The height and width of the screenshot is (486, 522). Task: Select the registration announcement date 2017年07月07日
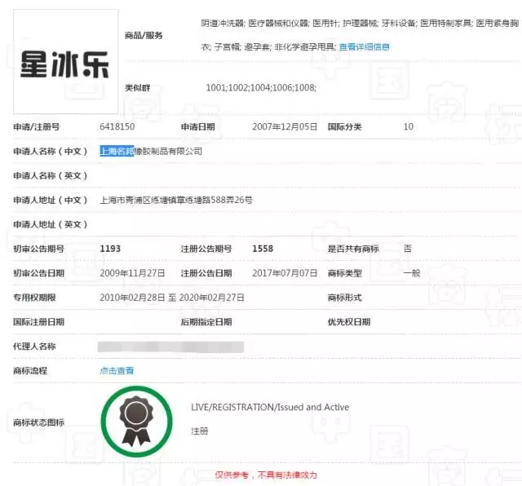coord(285,273)
